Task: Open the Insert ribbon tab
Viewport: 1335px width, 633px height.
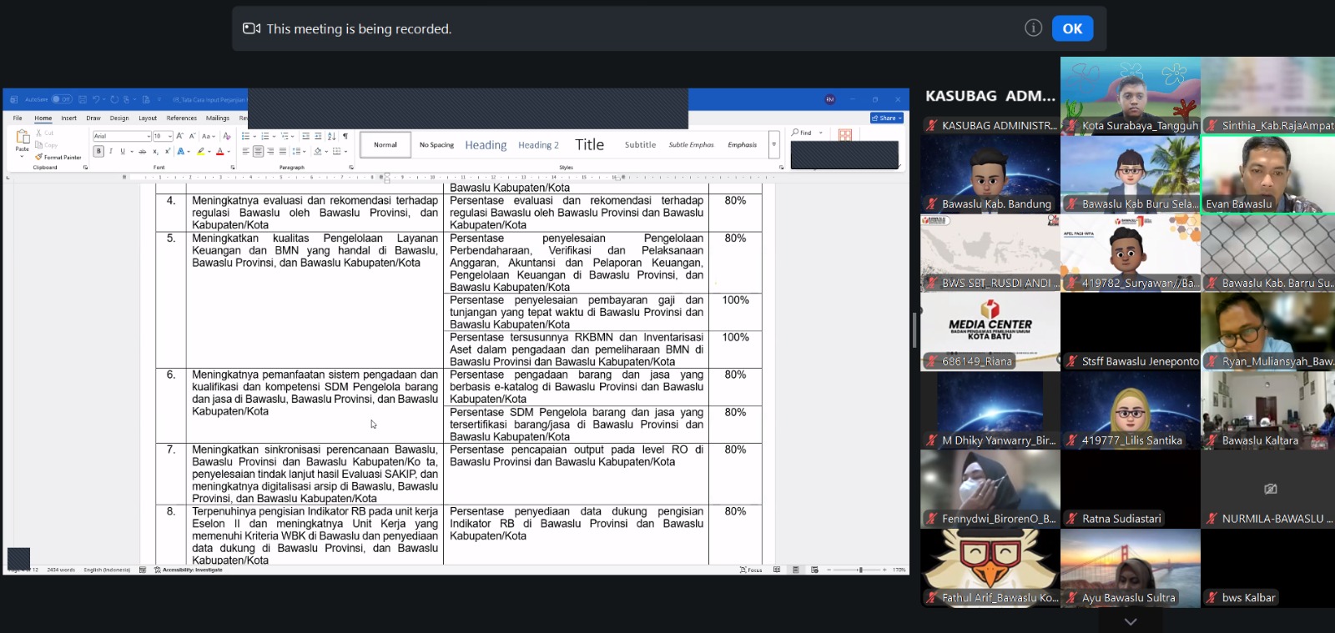Action: (x=68, y=118)
